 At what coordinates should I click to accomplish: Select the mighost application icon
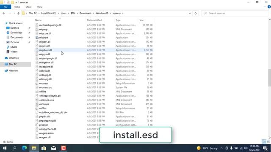pos(37,38)
